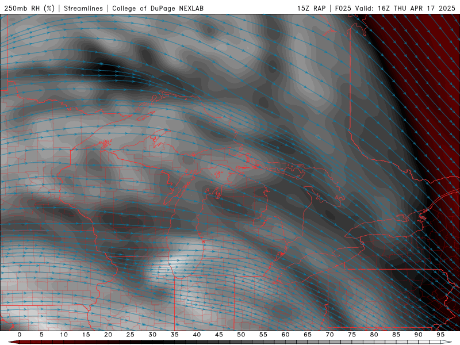The width and height of the screenshot is (460, 345).
Task: Click the "85" value on the color scale
Action: click(x=396, y=335)
